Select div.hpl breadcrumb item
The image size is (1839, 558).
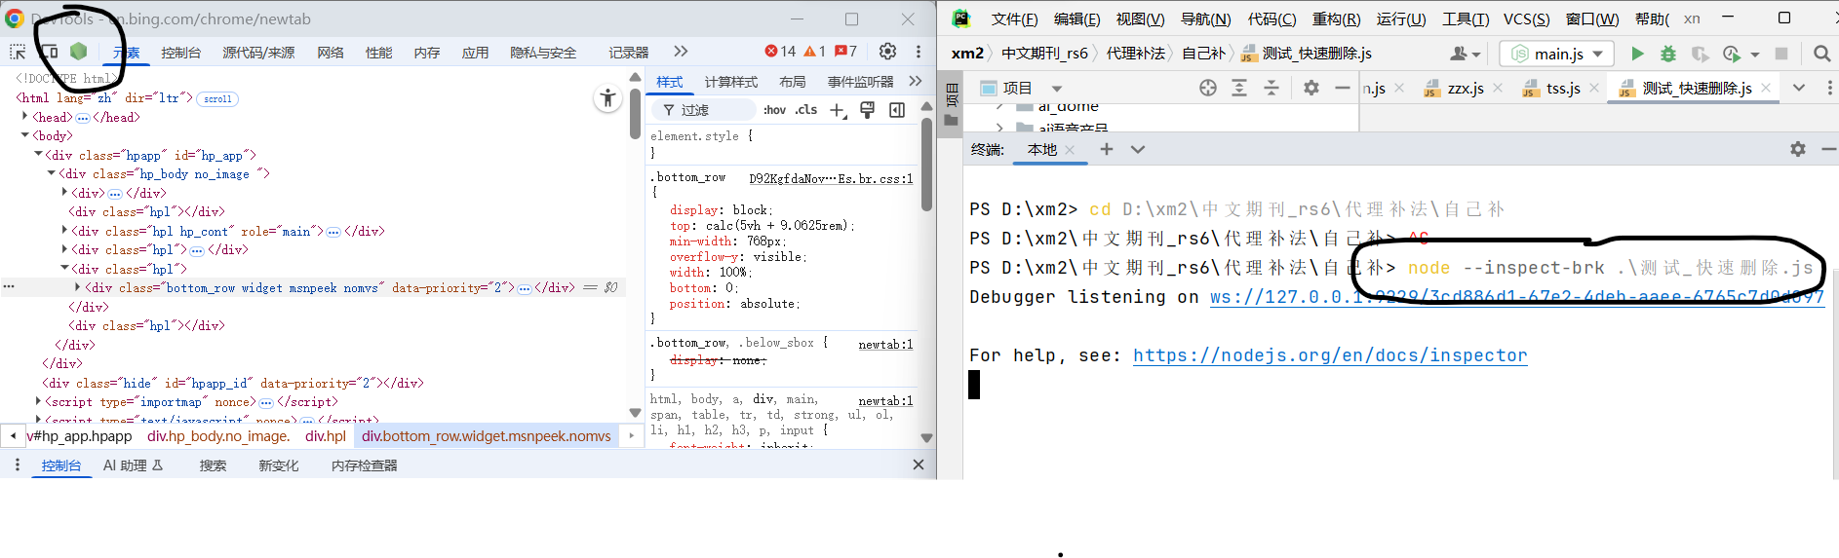pyautogui.click(x=326, y=436)
